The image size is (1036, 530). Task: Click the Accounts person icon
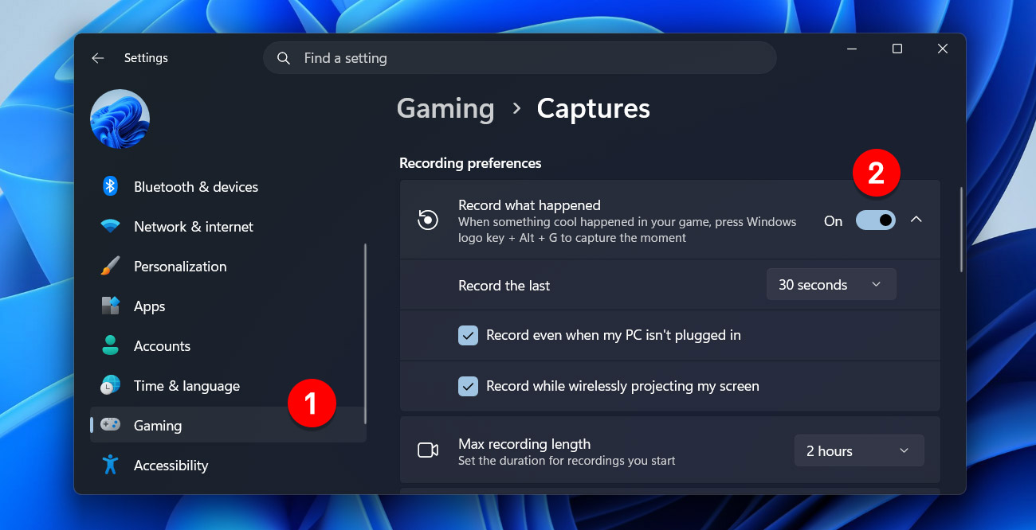point(110,345)
